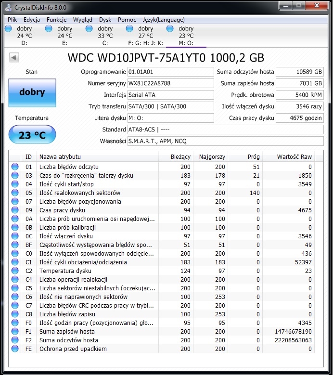Click the Nazwa atrybutu column header
333x376 pixels.
click(x=97, y=157)
